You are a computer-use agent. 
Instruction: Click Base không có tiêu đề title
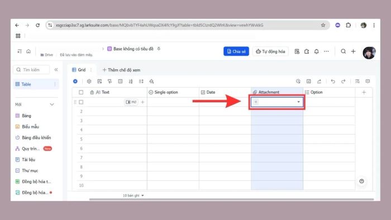coord(133,49)
